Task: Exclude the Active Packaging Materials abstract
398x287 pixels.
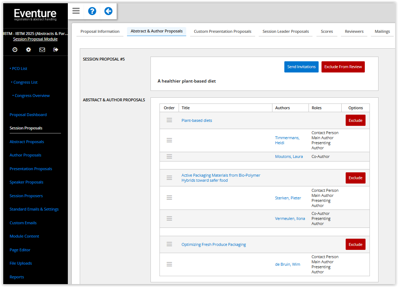Action: tap(355, 178)
